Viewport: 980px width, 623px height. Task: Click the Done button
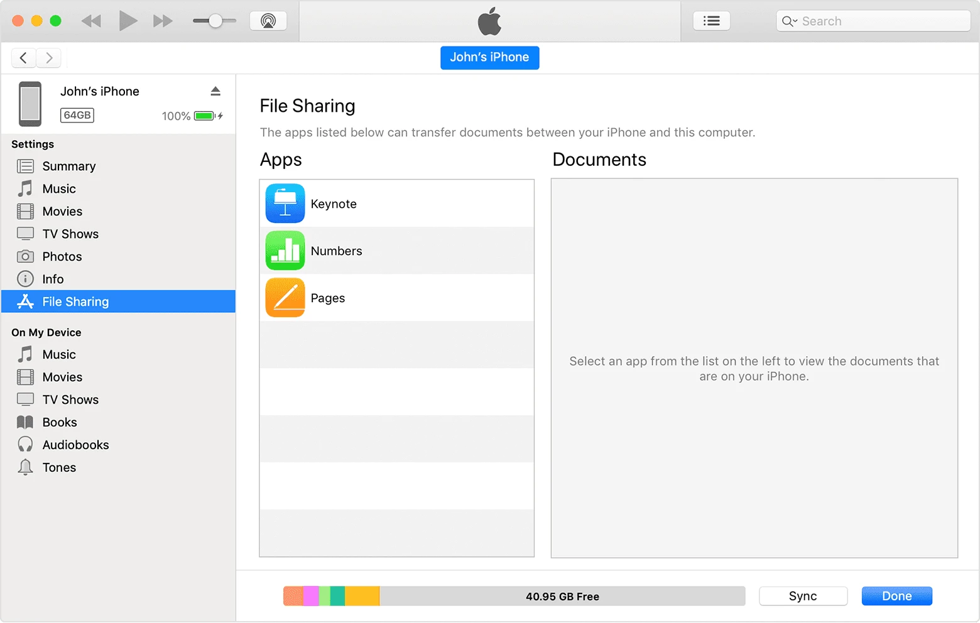pyautogui.click(x=896, y=596)
